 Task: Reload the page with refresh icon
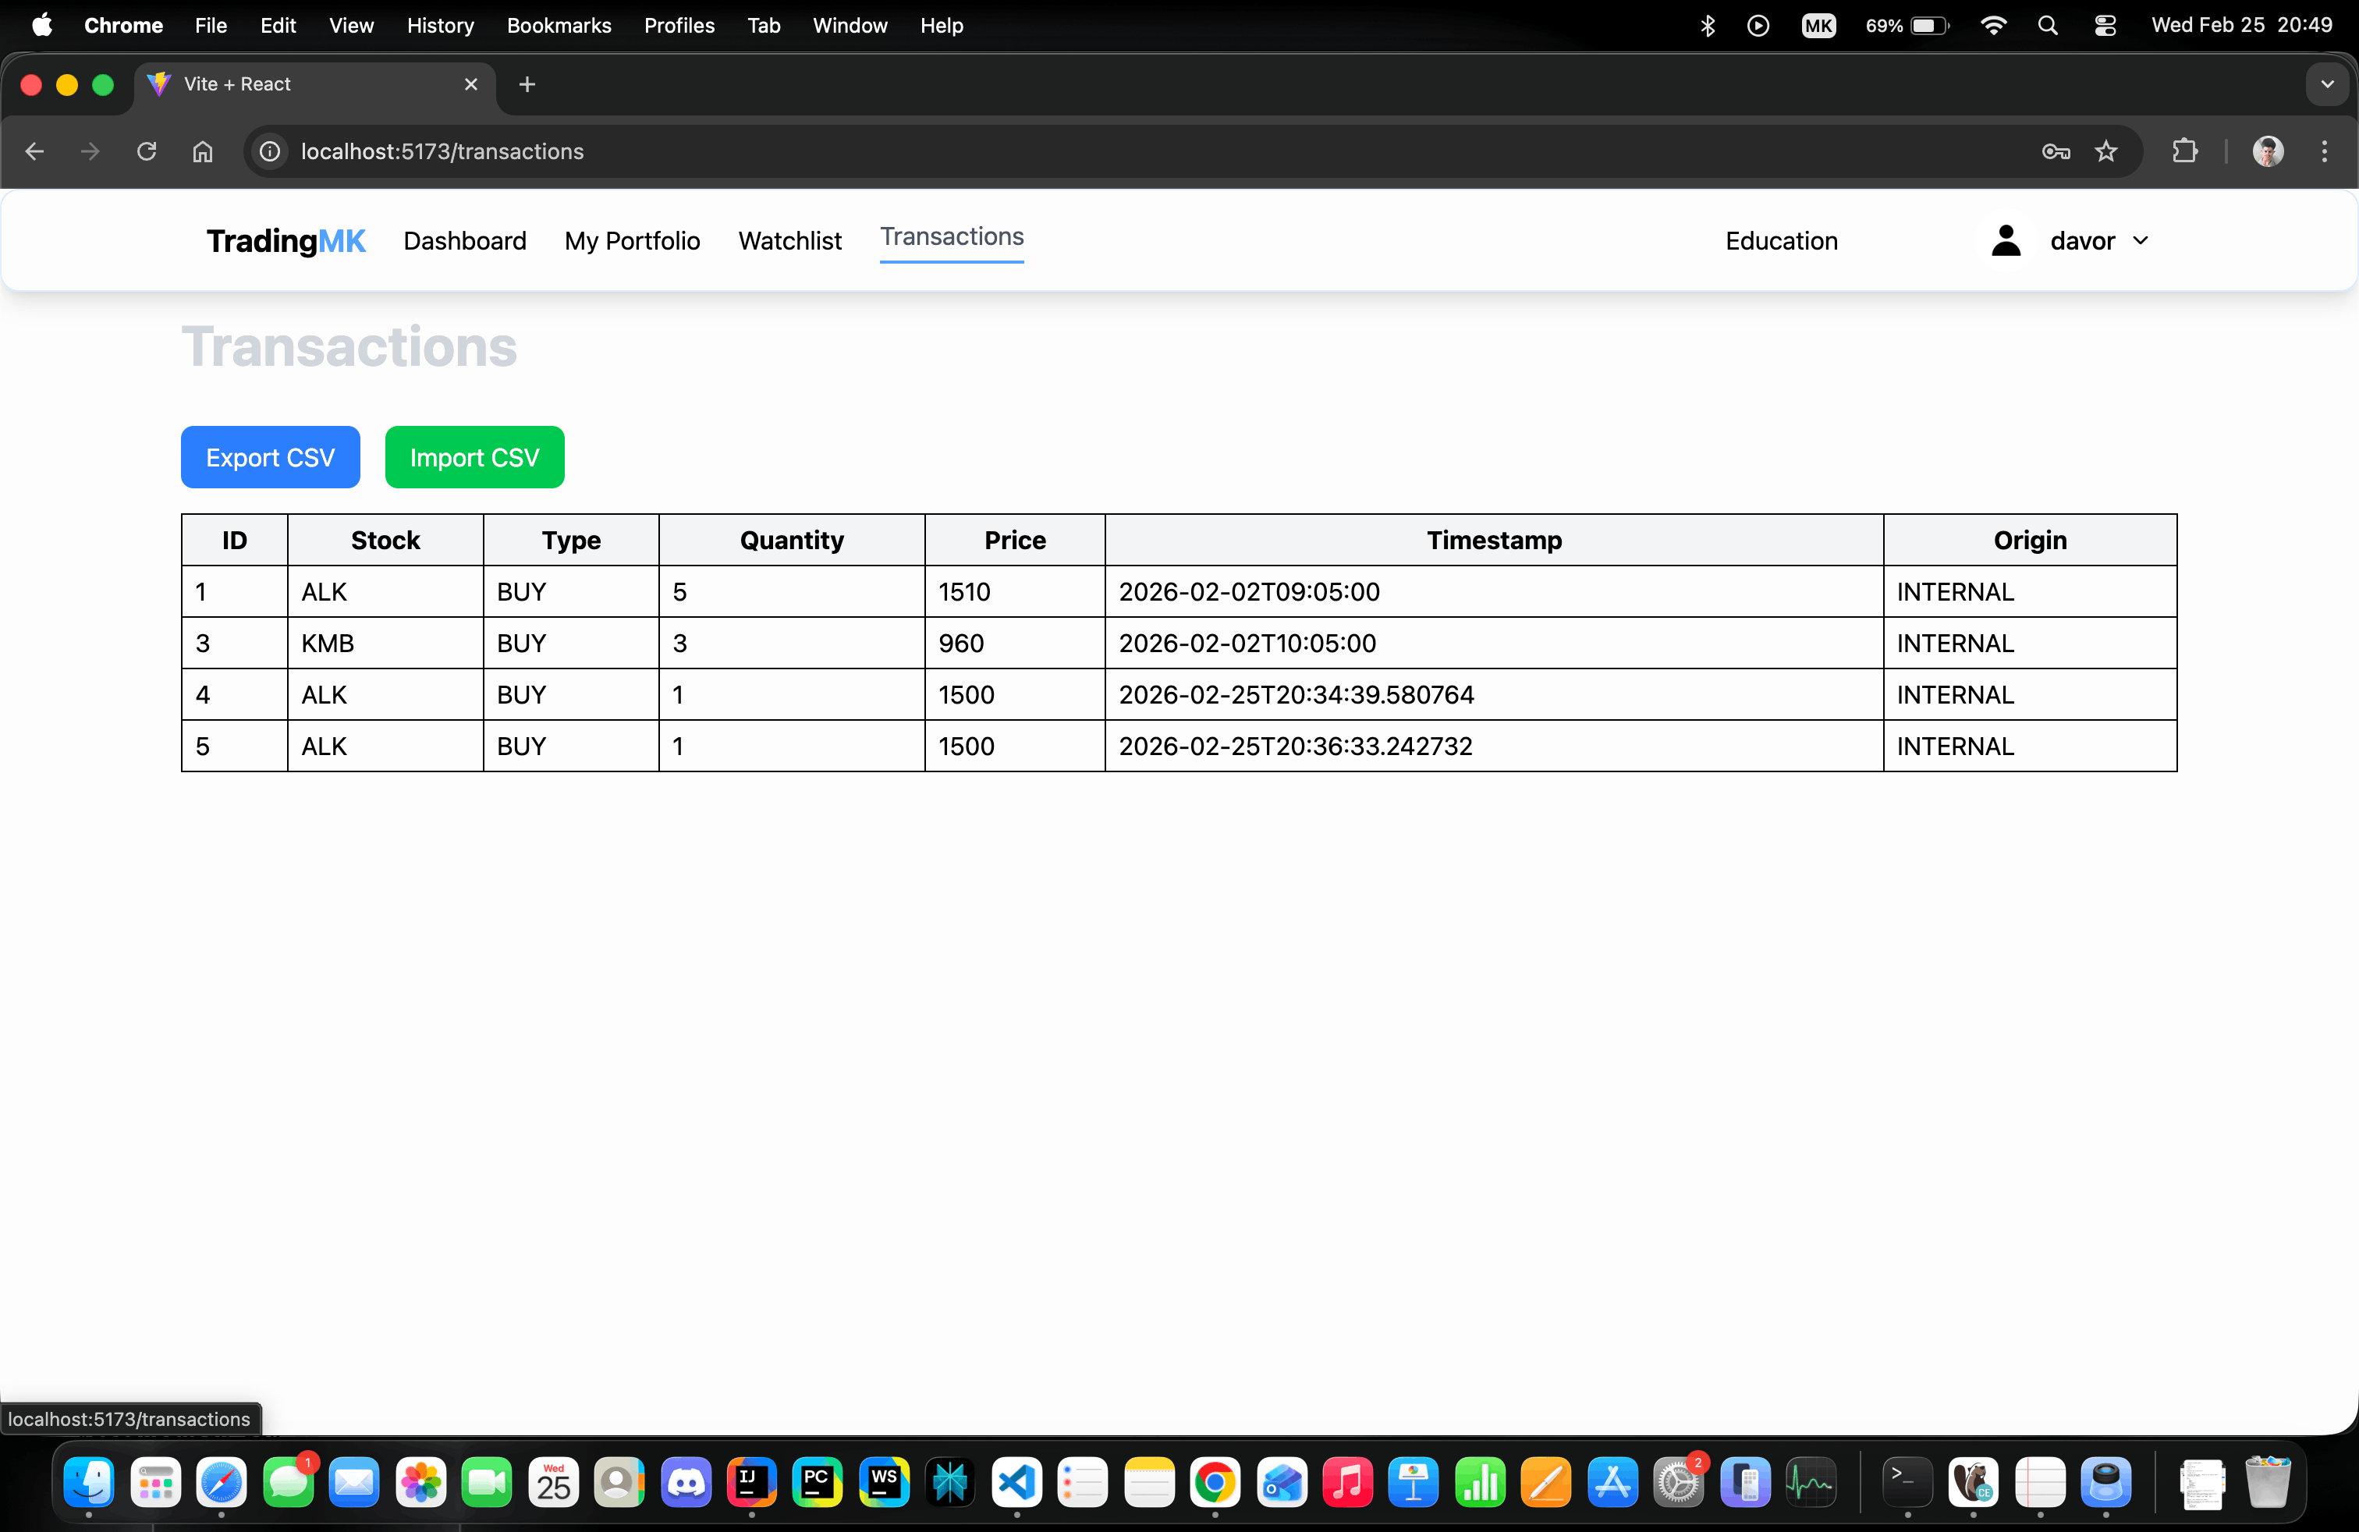coord(147,151)
